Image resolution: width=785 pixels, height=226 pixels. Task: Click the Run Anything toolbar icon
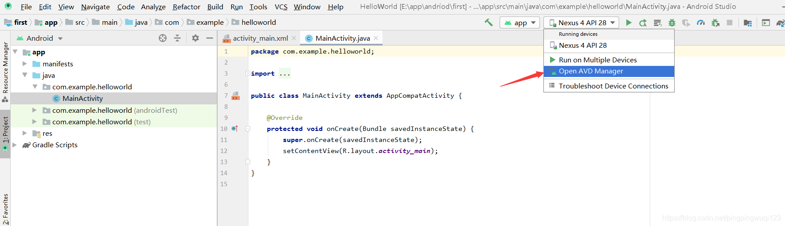[766, 23]
